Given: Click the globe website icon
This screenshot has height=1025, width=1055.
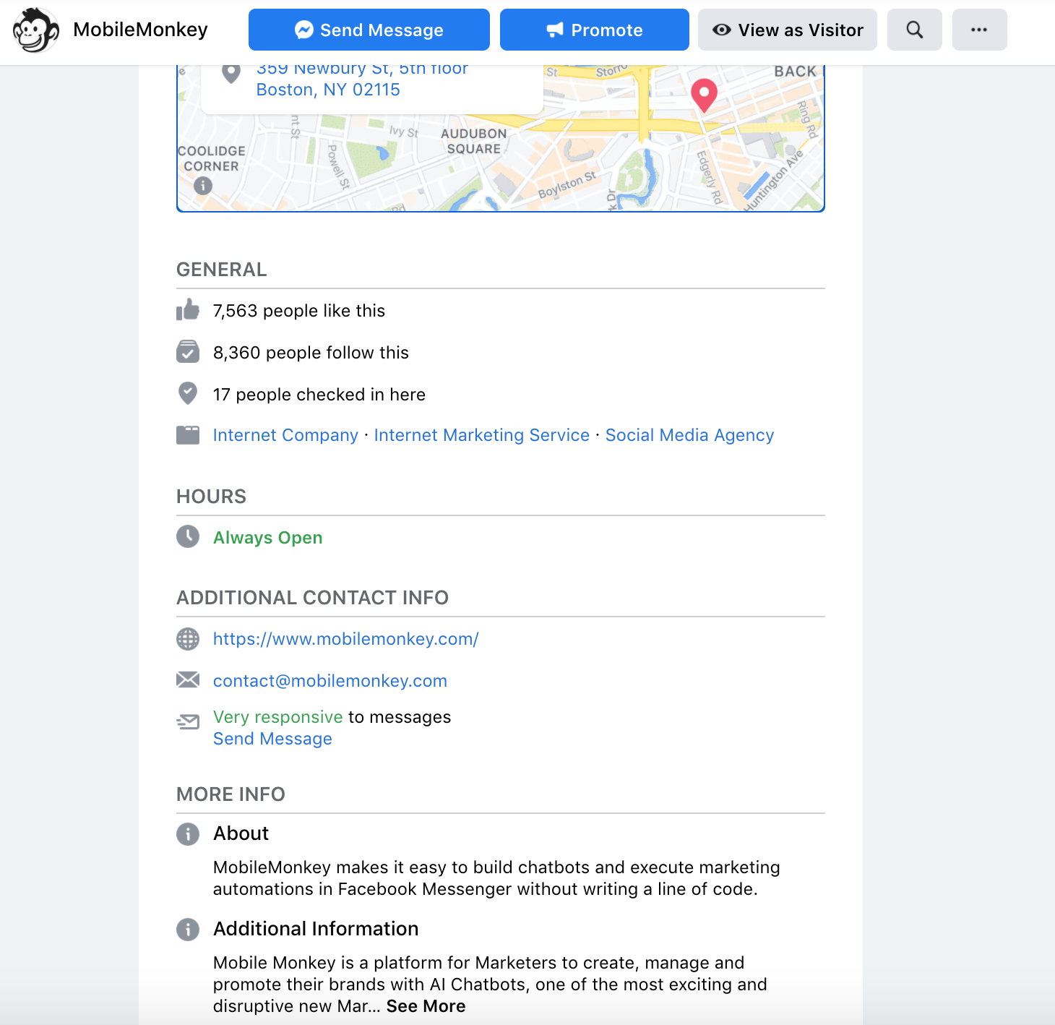Looking at the screenshot, I should pos(188,639).
